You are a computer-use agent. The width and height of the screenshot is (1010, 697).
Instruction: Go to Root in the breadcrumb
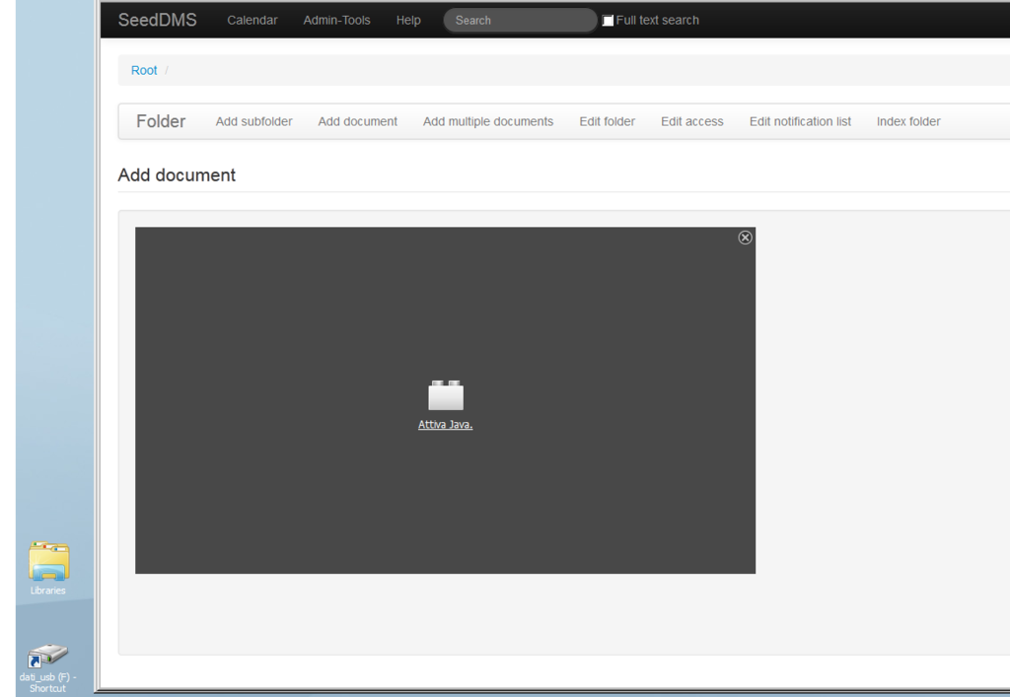coord(144,71)
